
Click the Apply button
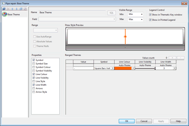(x=161, y=121)
